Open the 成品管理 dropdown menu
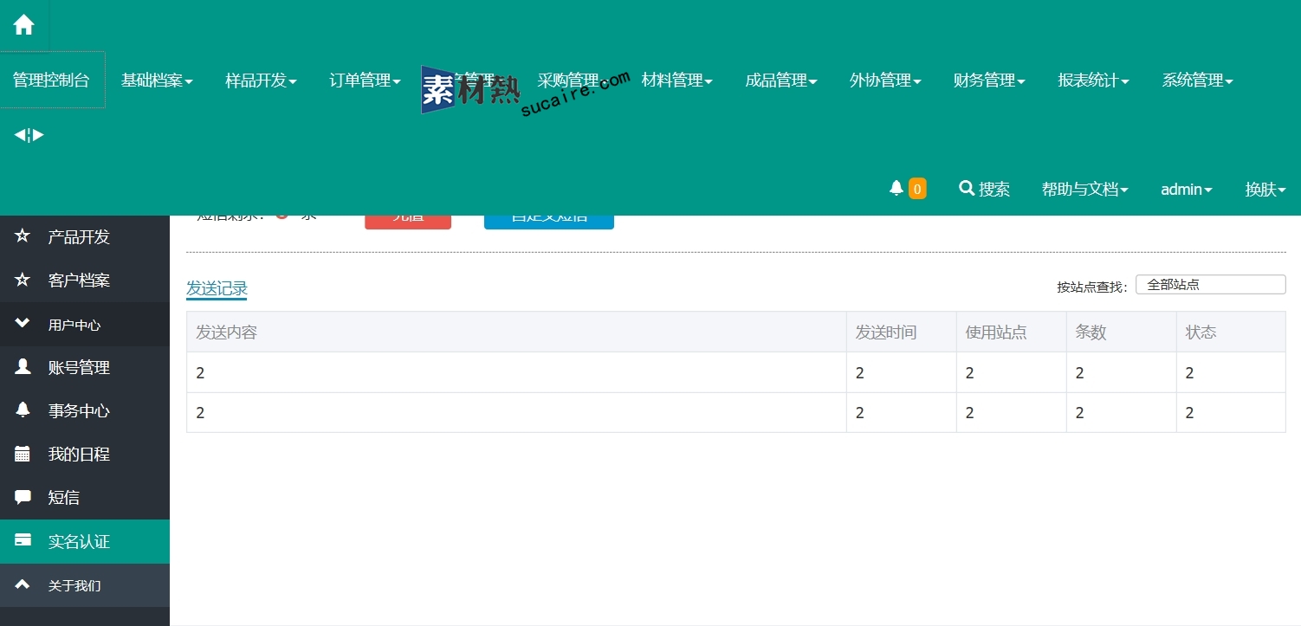Image resolution: width=1301 pixels, height=626 pixels. [x=781, y=81]
